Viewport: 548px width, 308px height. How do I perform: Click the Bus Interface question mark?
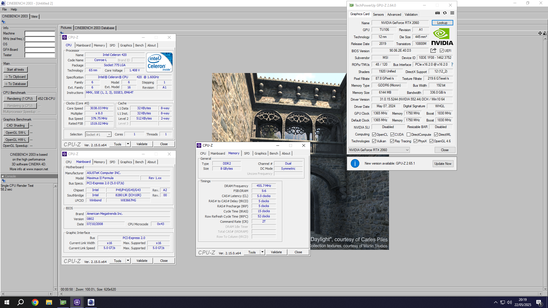pos(452,64)
